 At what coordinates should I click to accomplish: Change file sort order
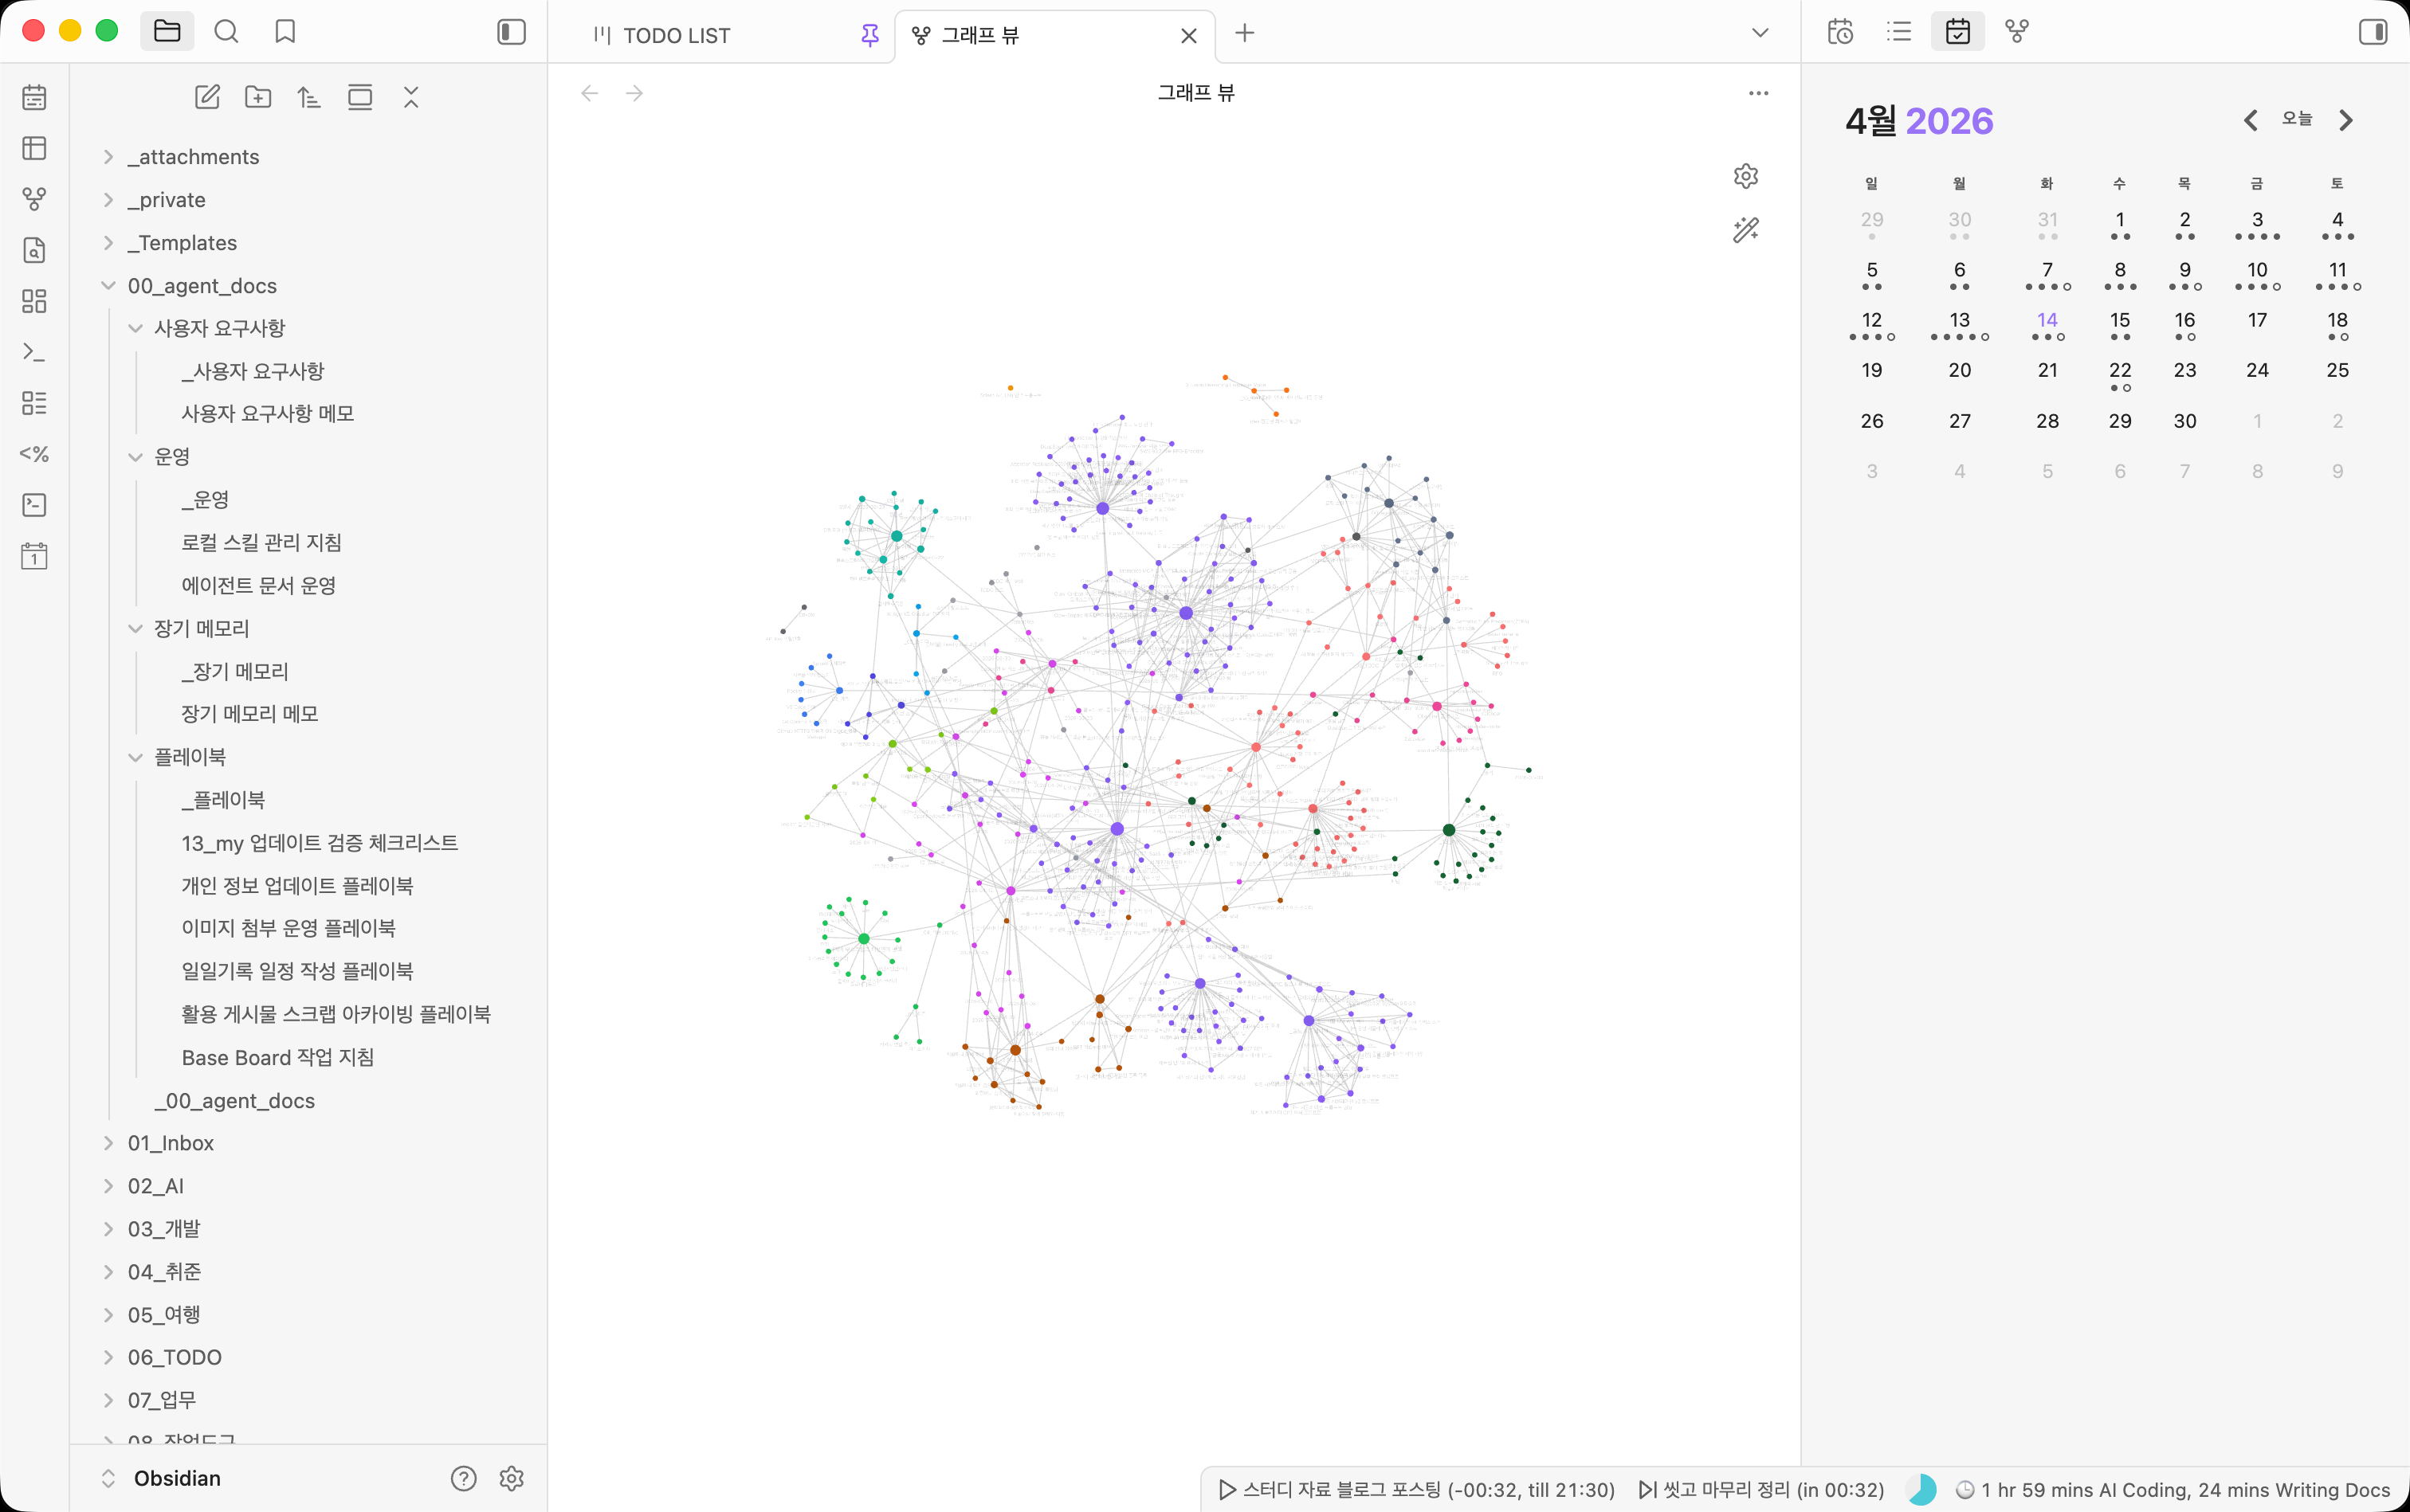pos(309,97)
